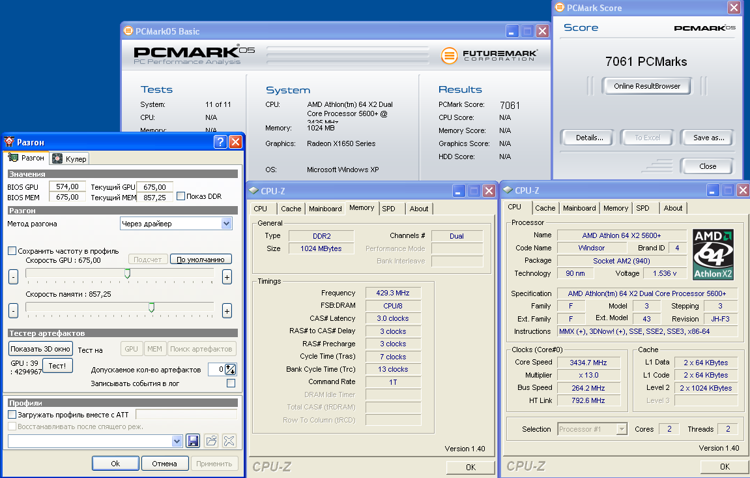
Task: Click the AMD Athlon X2 logo in CPU-Z
Action: click(713, 254)
